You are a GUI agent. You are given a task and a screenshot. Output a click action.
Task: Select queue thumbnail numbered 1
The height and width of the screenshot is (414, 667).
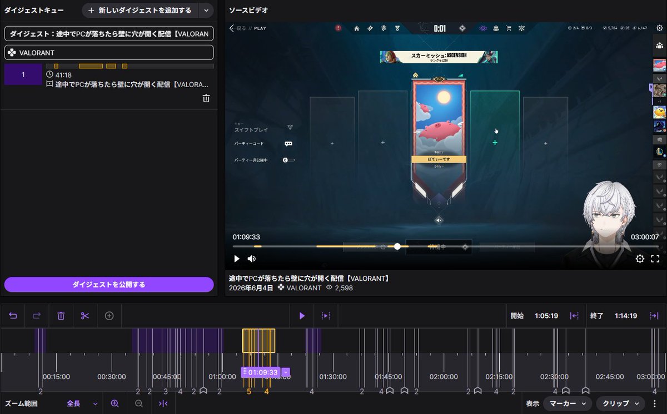pos(23,74)
